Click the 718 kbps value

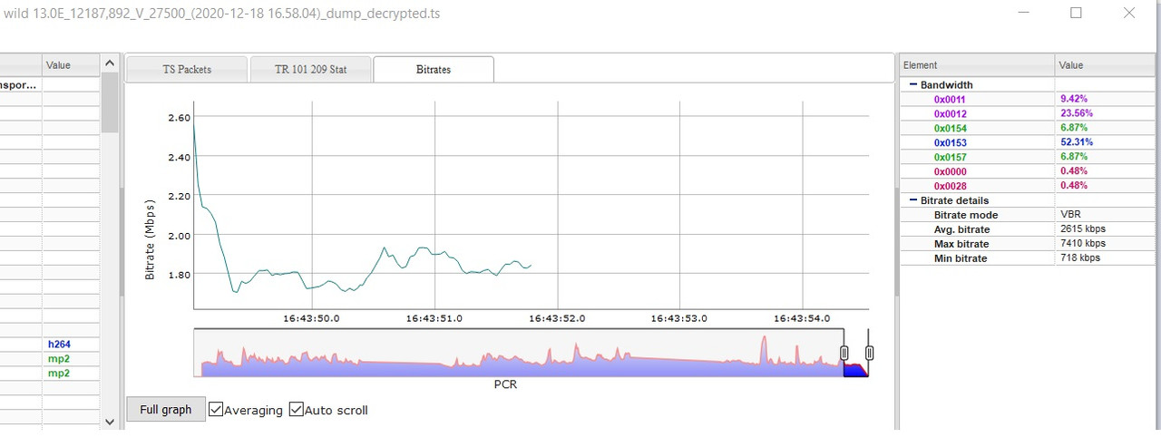(1080, 258)
